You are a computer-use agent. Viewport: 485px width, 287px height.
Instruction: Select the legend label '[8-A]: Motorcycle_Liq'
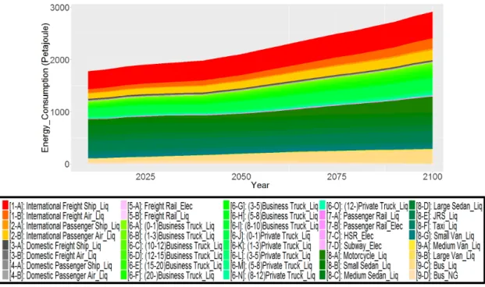coord(357,256)
